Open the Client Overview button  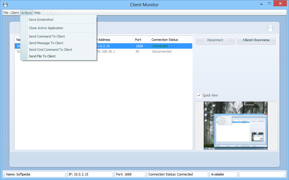256,40
